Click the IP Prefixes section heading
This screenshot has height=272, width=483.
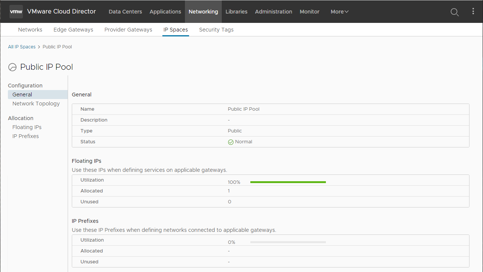[85, 221]
